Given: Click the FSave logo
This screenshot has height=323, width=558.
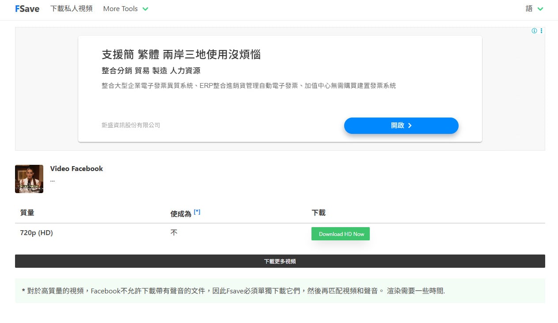Looking at the screenshot, I should click(27, 8).
